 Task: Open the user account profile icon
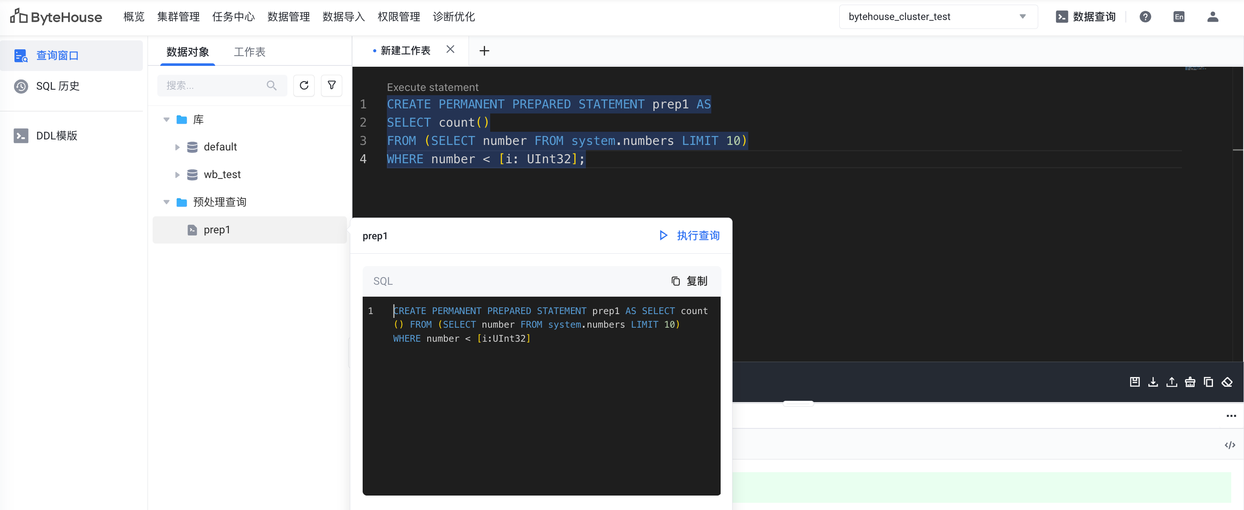point(1213,17)
